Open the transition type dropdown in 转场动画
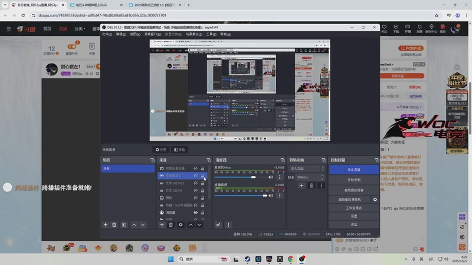Image resolution: width=472 pixels, height=265 pixels. coord(307,168)
